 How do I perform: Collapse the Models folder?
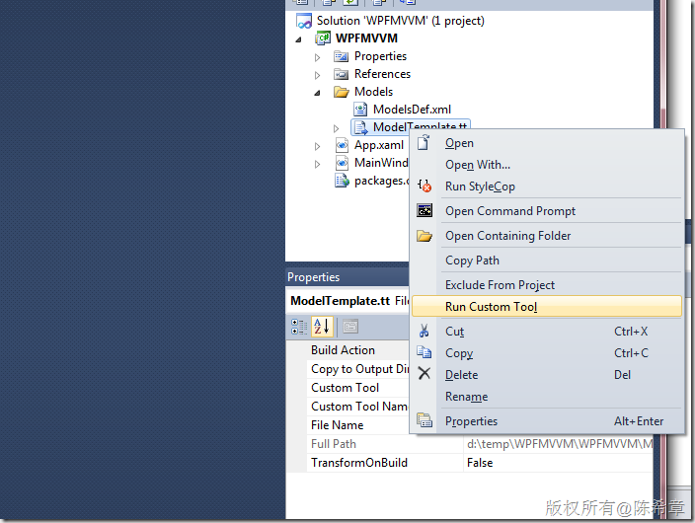(x=317, y=93)
